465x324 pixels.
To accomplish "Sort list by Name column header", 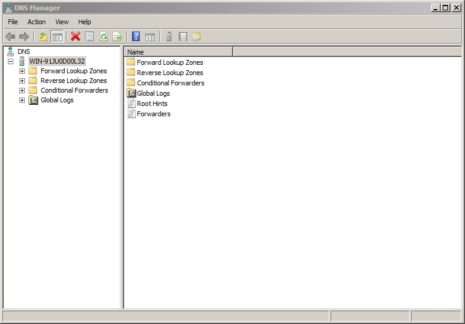I will pyautogui.click(x=179, y=52).
